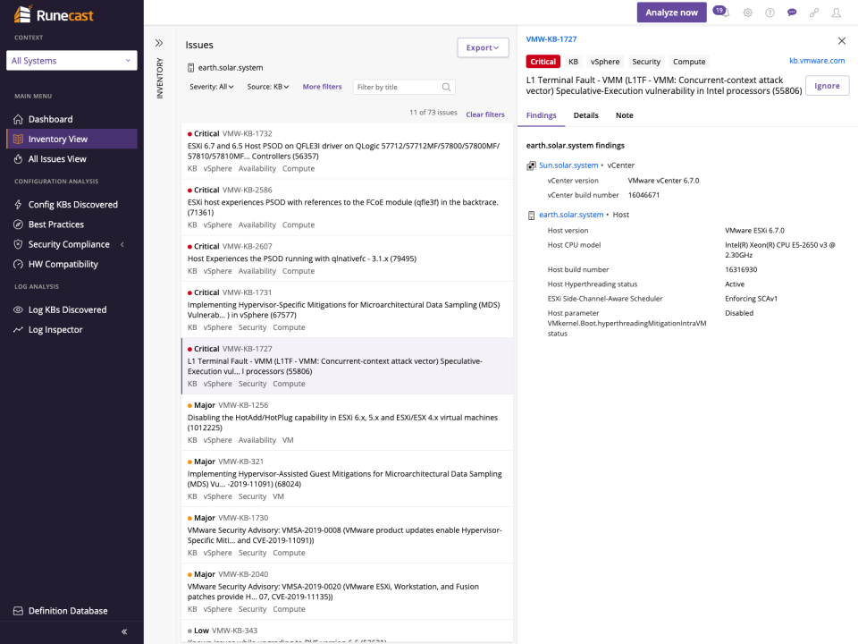
Task: Click the host icon beside earth.solar.system heading
Action: point(191,68)
